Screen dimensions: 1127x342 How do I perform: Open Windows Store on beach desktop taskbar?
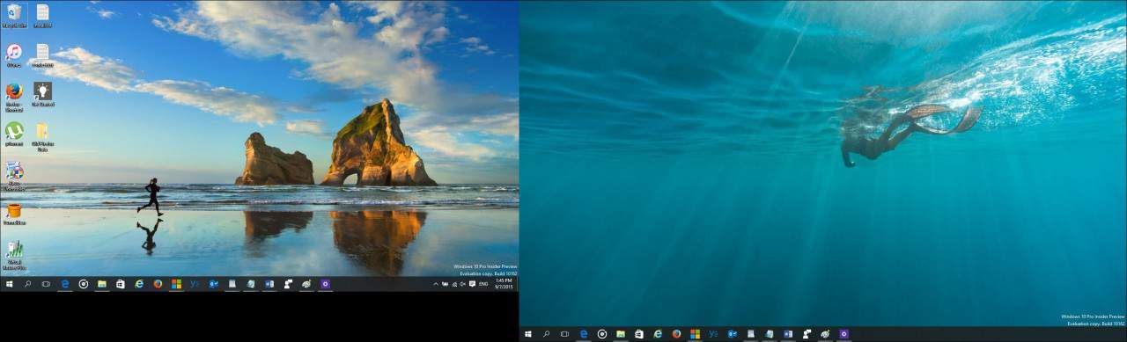point(121,284)
